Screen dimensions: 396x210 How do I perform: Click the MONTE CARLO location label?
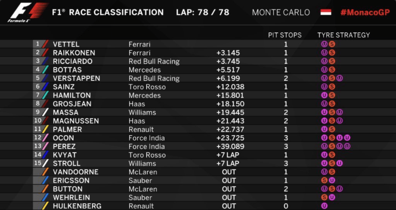pos(281,12)
